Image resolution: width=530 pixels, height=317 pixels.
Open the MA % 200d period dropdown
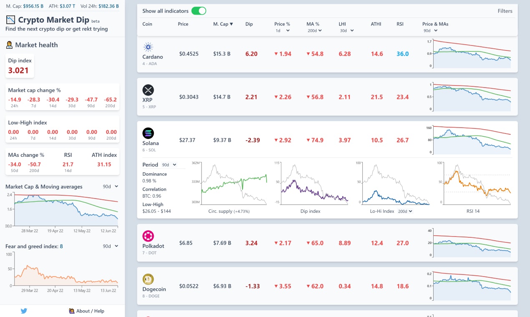pyautogui.click(x=315, y=30)
